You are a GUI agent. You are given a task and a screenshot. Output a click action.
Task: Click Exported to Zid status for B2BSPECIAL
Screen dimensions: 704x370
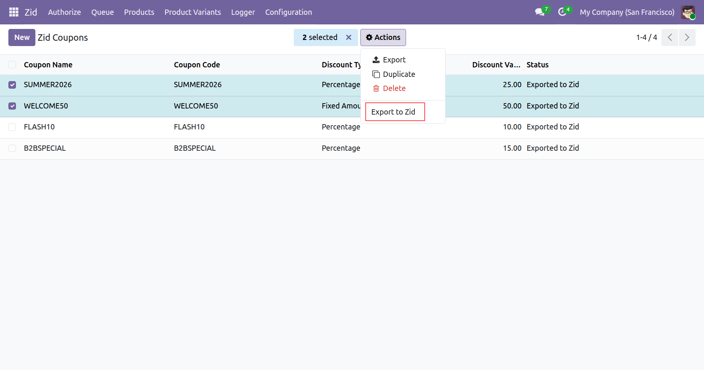pyautogui.click(x=553, y=148)
